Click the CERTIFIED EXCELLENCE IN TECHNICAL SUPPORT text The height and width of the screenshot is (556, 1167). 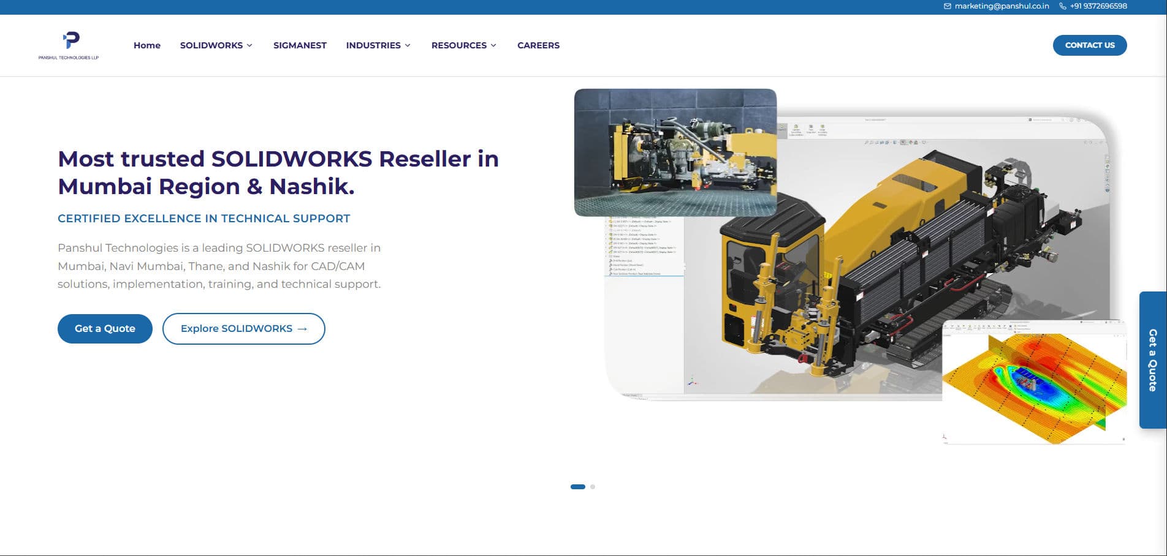[204, 219]
